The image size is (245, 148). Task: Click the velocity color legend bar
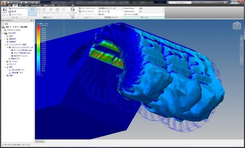(x=38, y=50)
